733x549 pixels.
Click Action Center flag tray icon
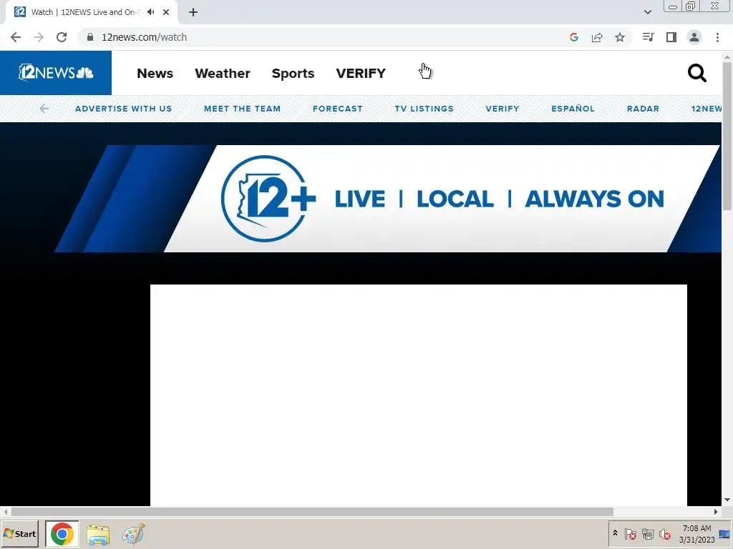pyautogui.click(x=630, y=534)
